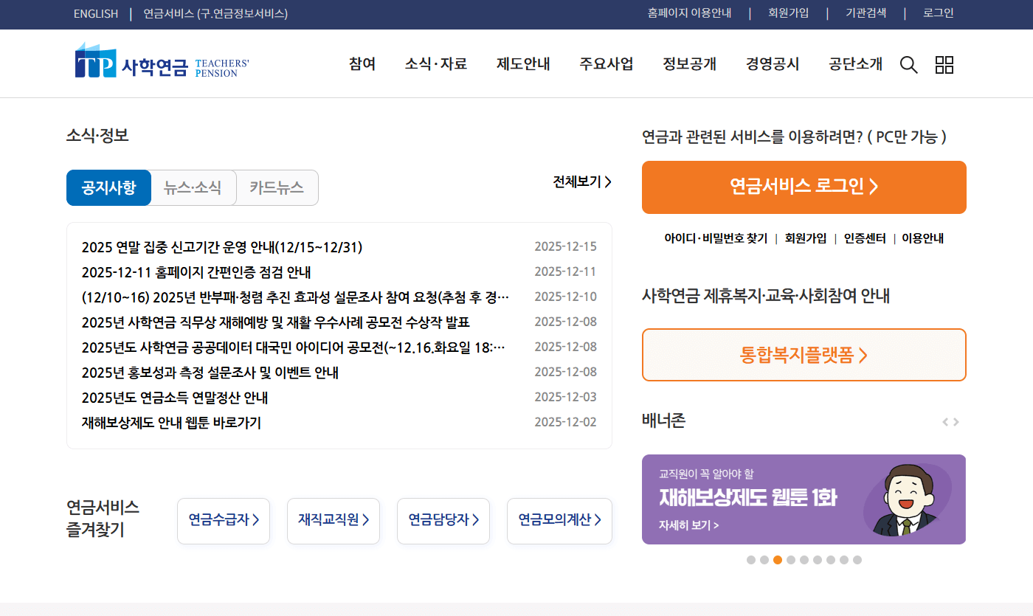This screenshot has height=616, width=1033.
Task: Open the 통합복지플랫폼 service
Action: tap(804, 355)
